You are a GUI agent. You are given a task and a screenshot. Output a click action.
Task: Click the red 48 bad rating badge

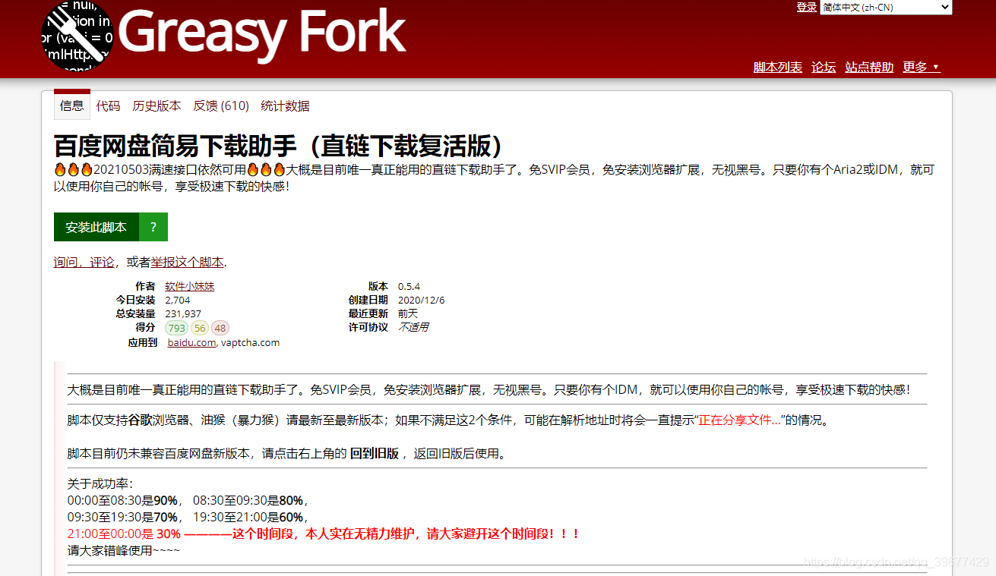(220, 328)
